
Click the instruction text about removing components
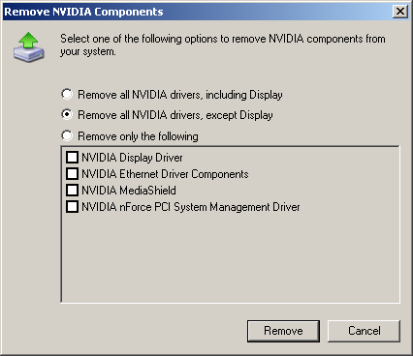tap(223, 44)
